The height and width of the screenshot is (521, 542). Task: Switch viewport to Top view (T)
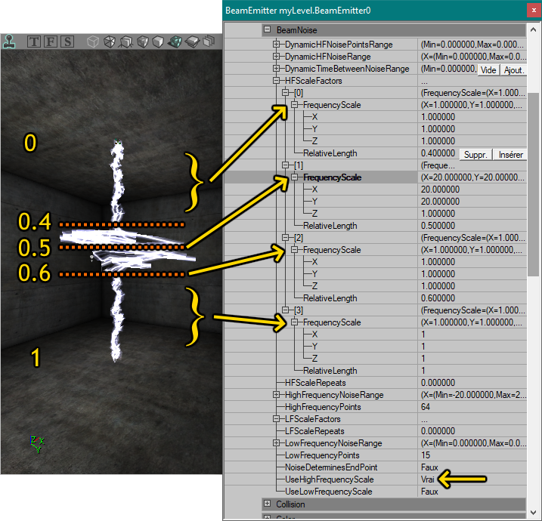click(34, 42)
